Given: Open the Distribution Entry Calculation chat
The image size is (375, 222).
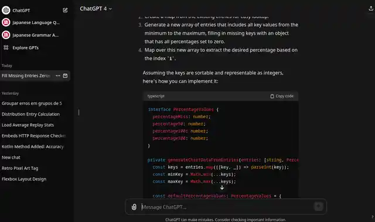Looking at the screenshot, I should tap(30, 114).
